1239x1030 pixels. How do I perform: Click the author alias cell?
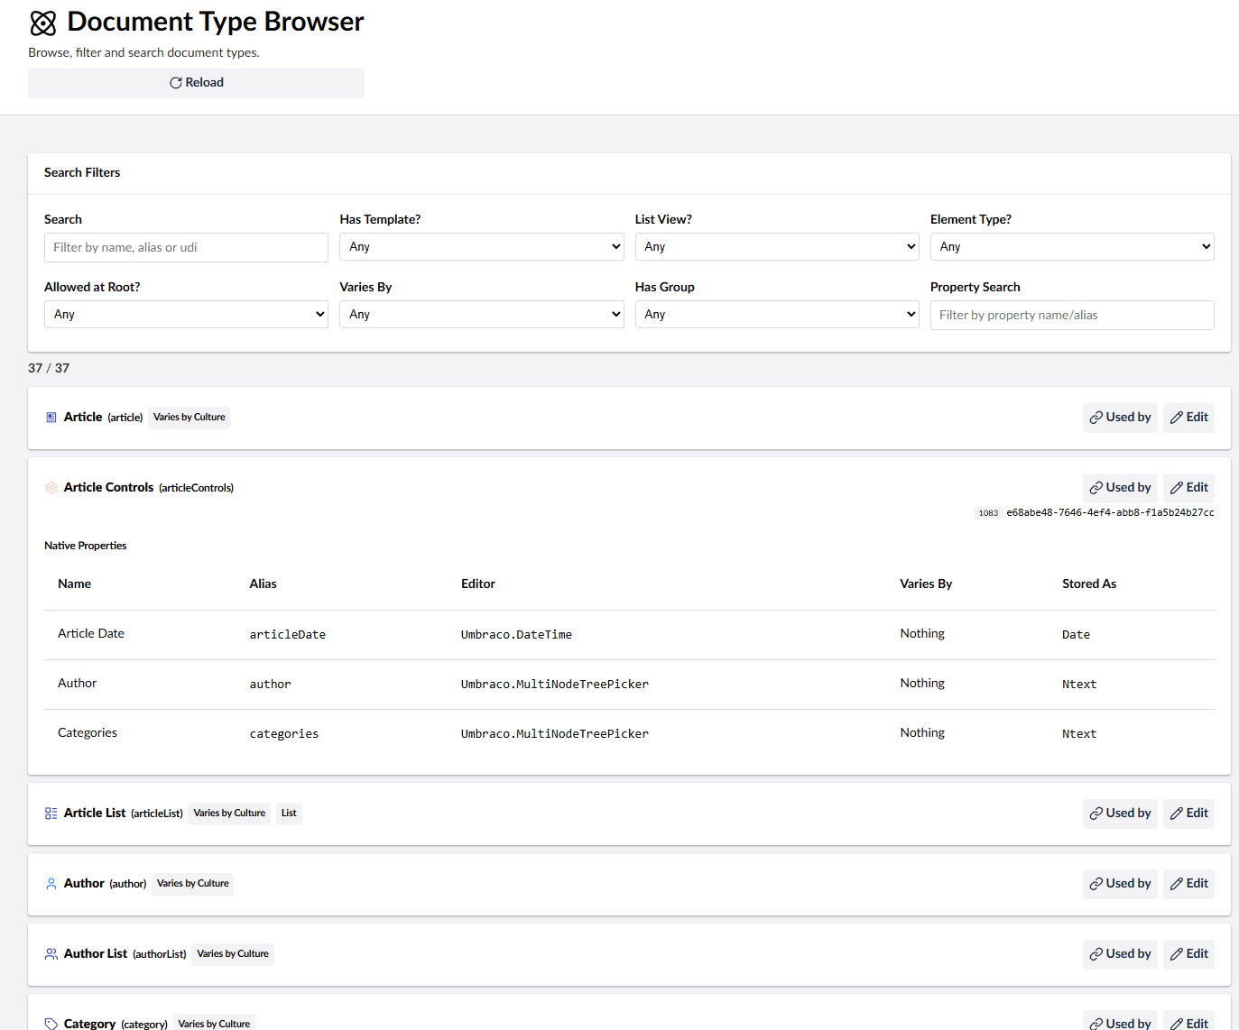(x=271, y=685)
